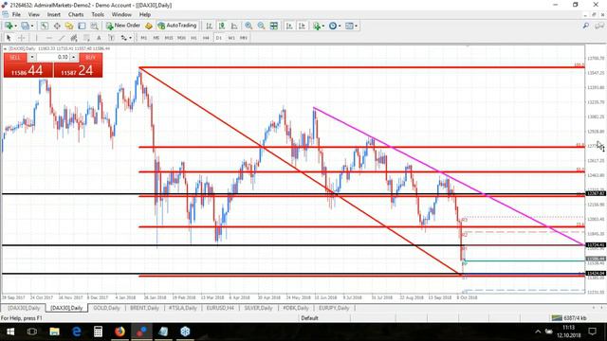607x341 pixels.
Task: Toggle the AutoTrading button
Action: pos(177,26)
